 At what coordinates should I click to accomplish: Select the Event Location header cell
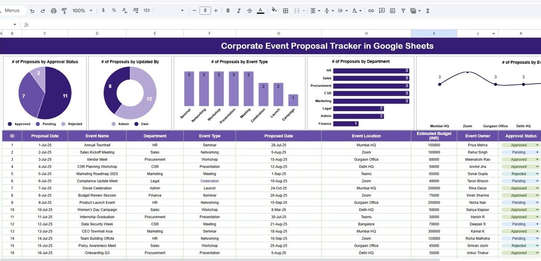click(x=366, y=136)
